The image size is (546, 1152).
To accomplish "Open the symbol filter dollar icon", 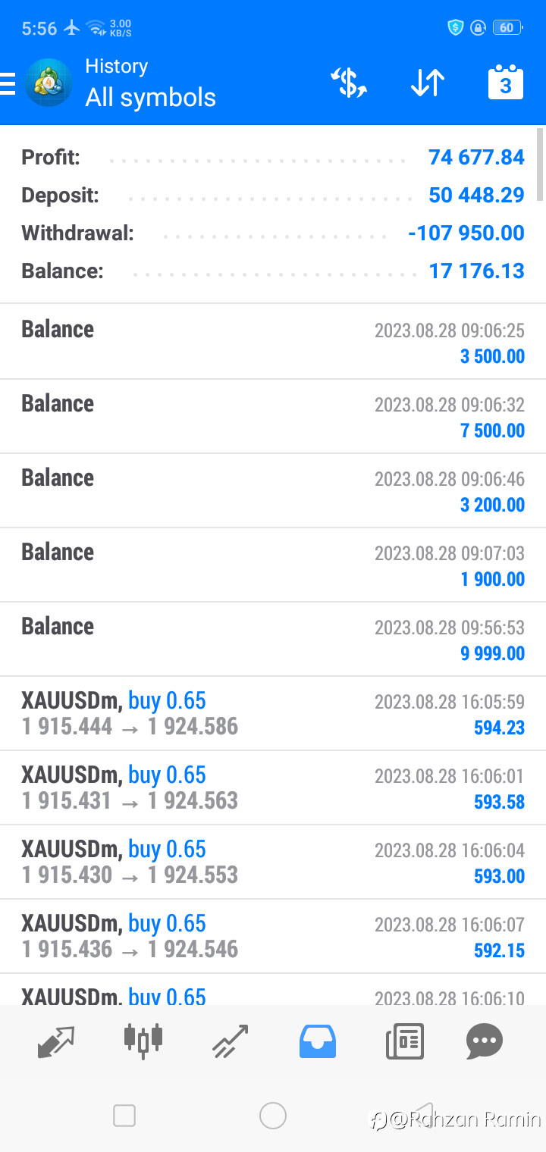I will click(349, 83).
